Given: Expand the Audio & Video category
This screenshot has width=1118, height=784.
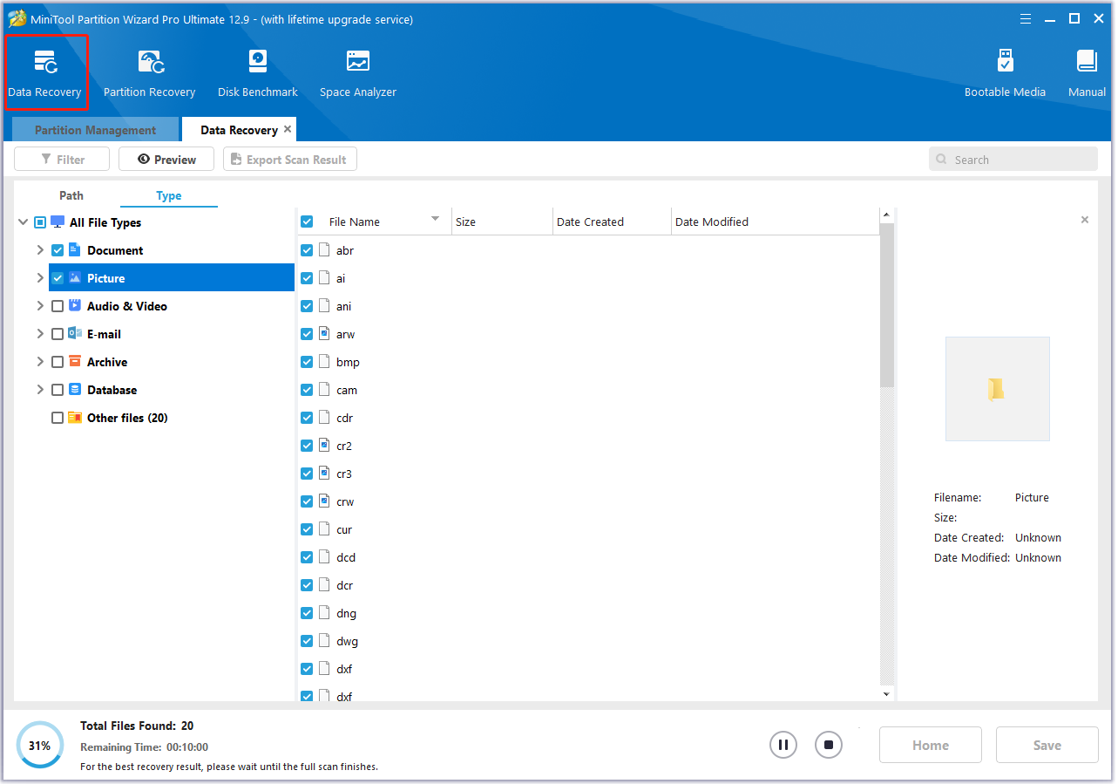Looking at the screenshot, I should [x=40, y=306].
